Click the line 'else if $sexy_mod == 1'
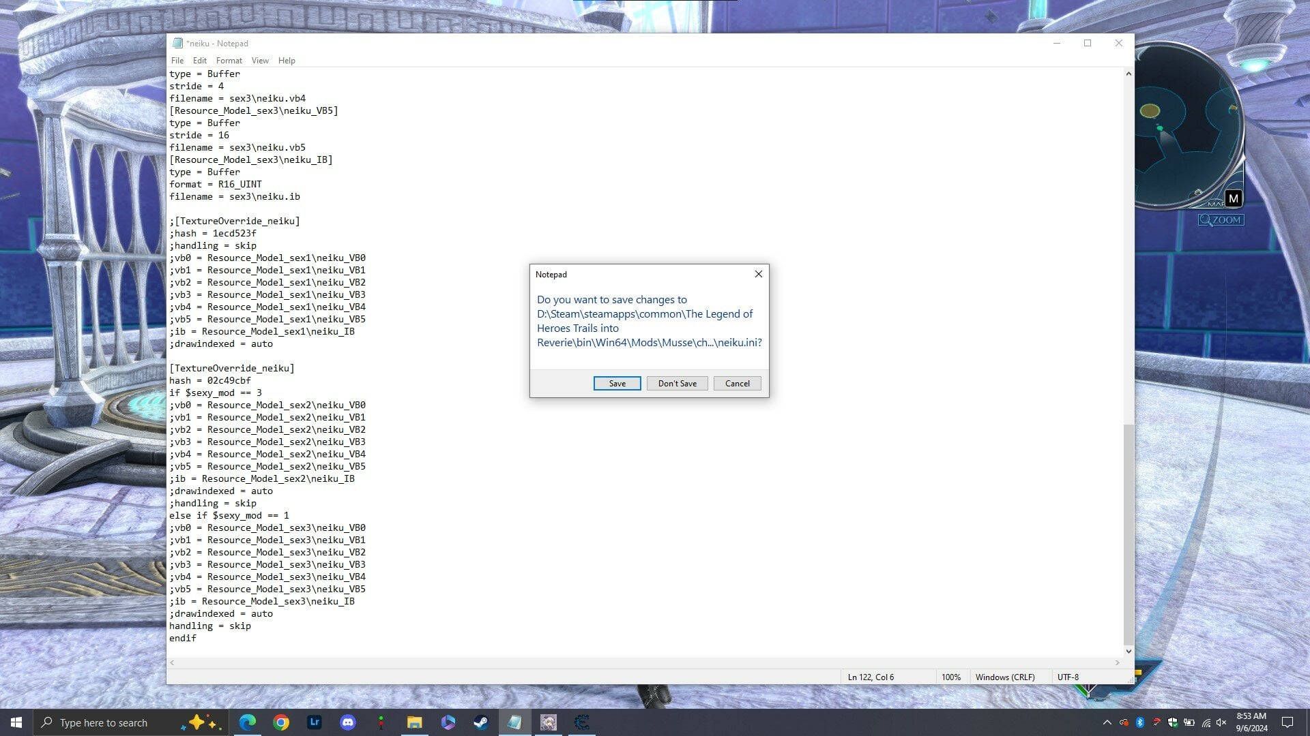Screen dimensions: 1310x736 point(229,515)
